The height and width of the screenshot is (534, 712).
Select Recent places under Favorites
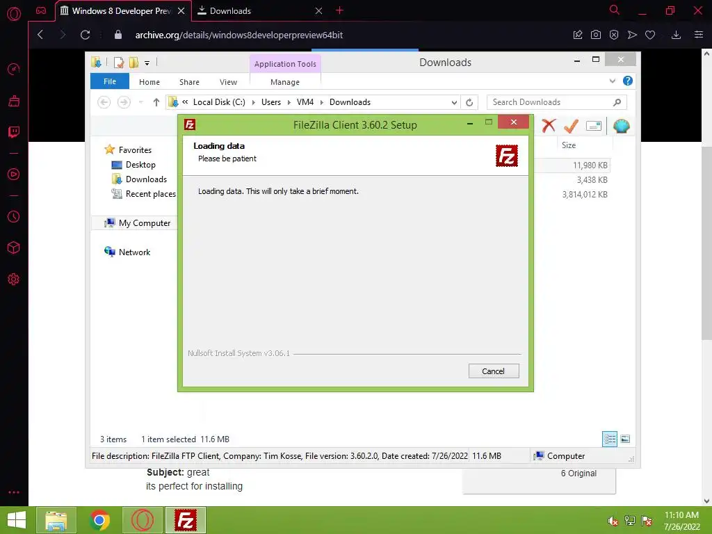tap(150, 194)
